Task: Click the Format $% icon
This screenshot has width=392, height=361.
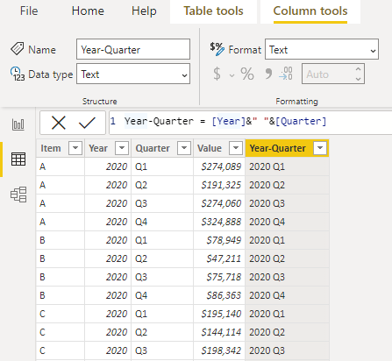Action: click(x=217, y=49)
